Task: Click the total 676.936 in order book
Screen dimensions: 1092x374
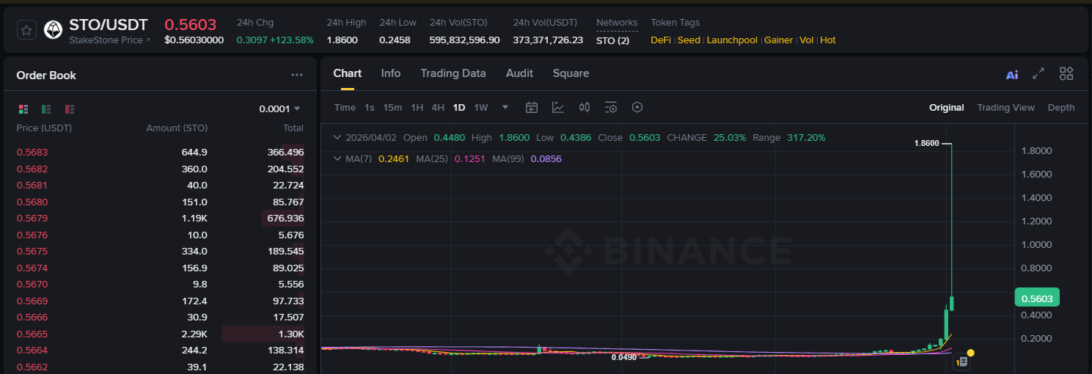Action: coord(285,218)
